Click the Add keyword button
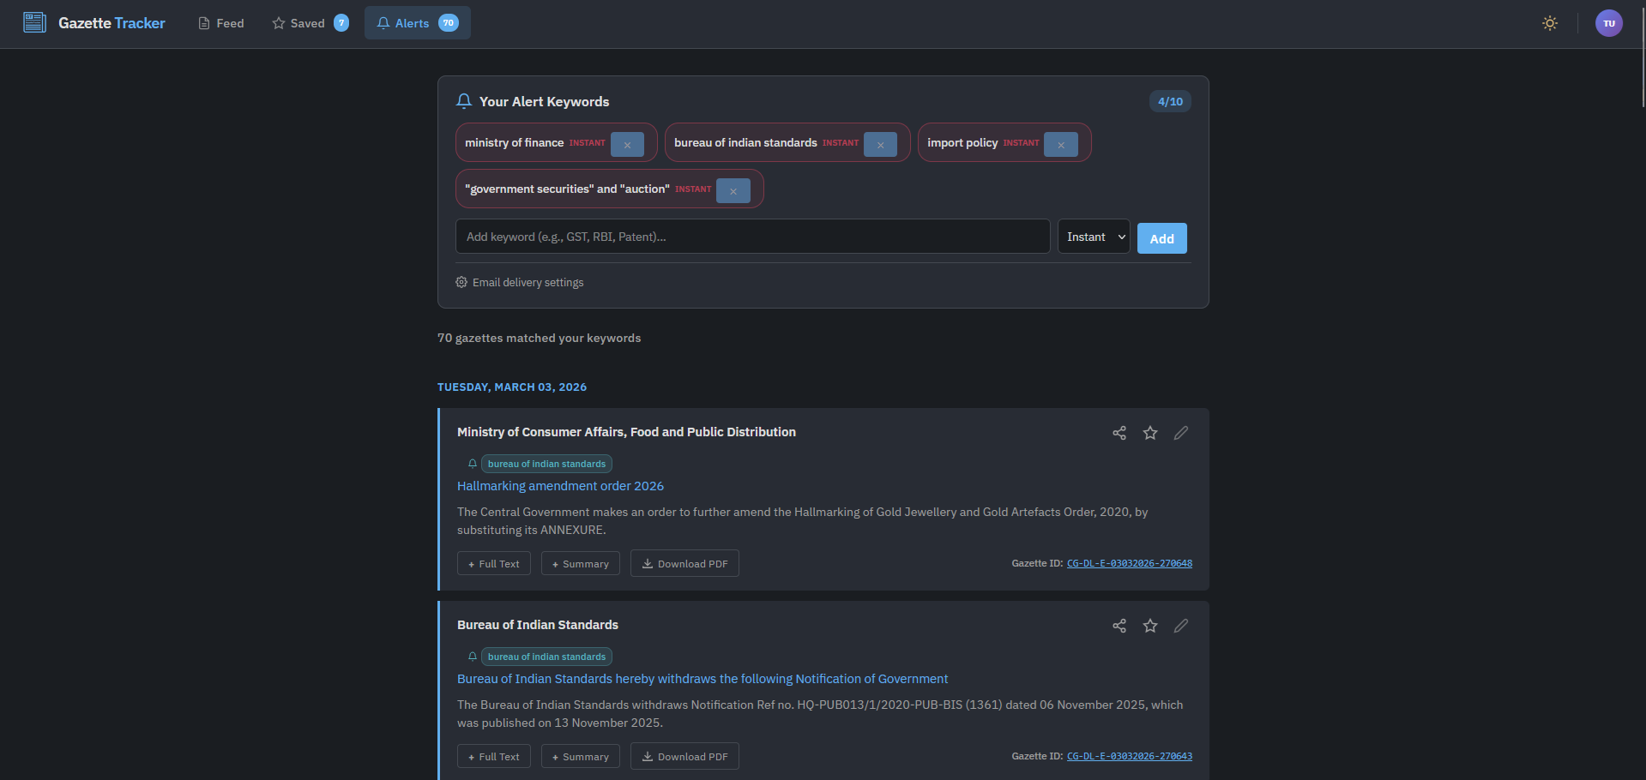Image resolution: width=1646 pixels, height=780 pixels. pyautogui.click(x=1162, y=238)
